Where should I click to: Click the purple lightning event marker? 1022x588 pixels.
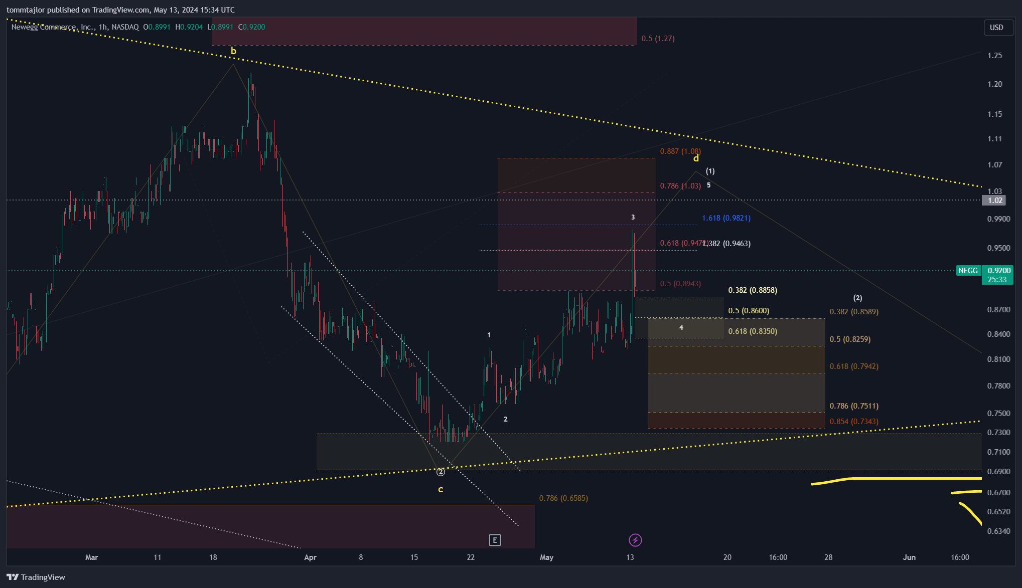tap(635, 540)
